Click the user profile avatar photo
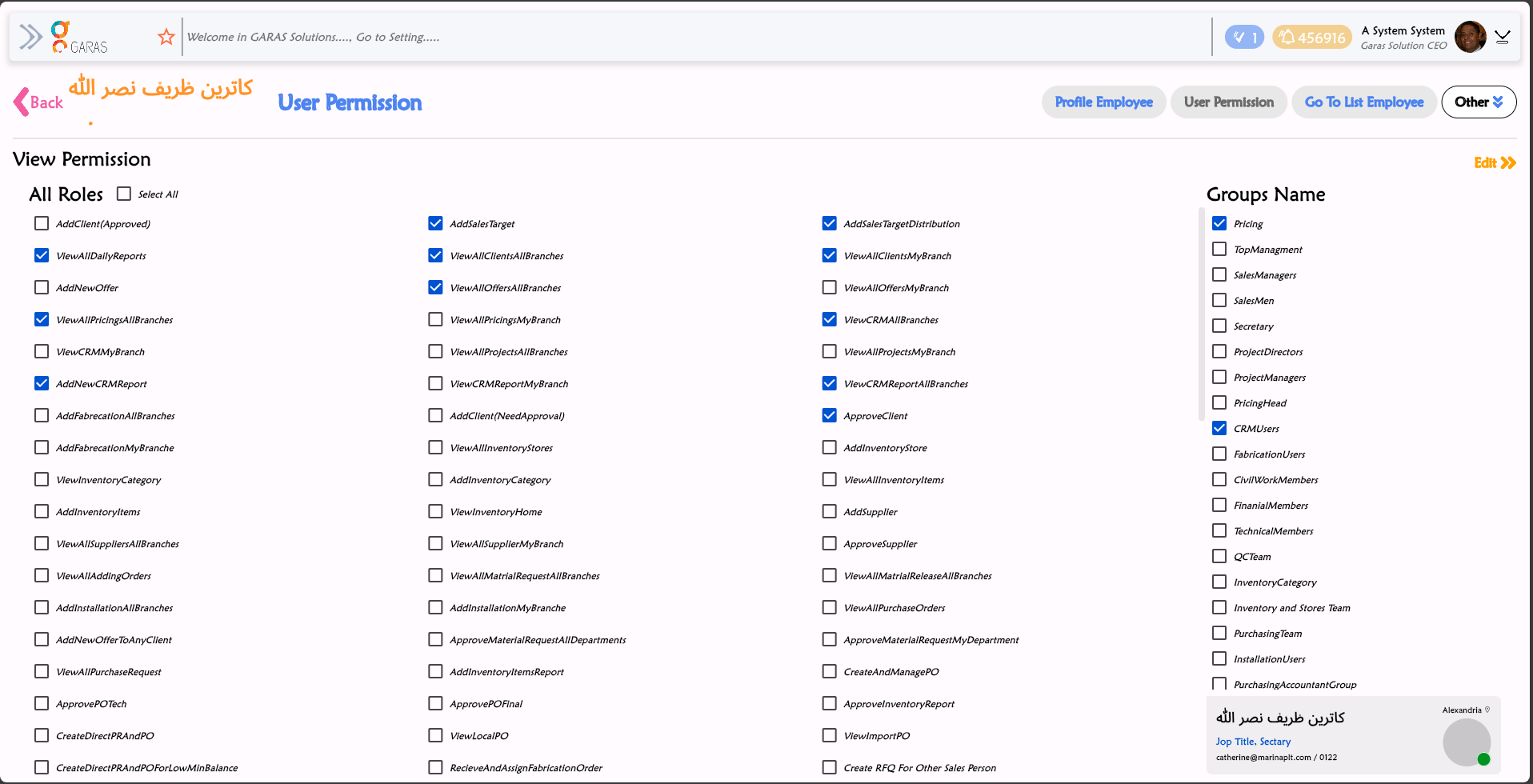The height and width of the screenshot is (784, 1533). (1469, 37)
